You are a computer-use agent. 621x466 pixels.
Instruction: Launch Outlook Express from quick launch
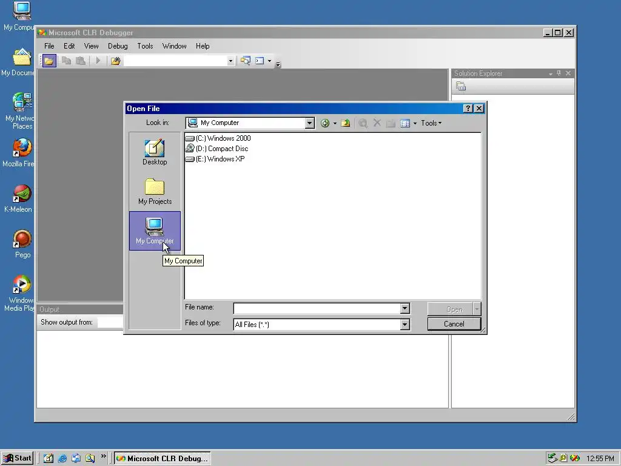tap(76, 458)
